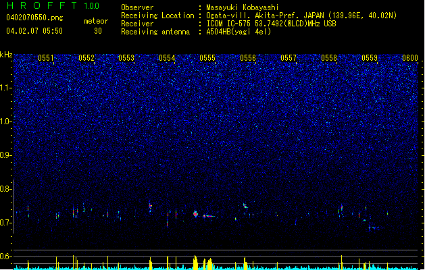Select the filename 0402070550.png
Viewport: 425px width, 270px height.
34,18
